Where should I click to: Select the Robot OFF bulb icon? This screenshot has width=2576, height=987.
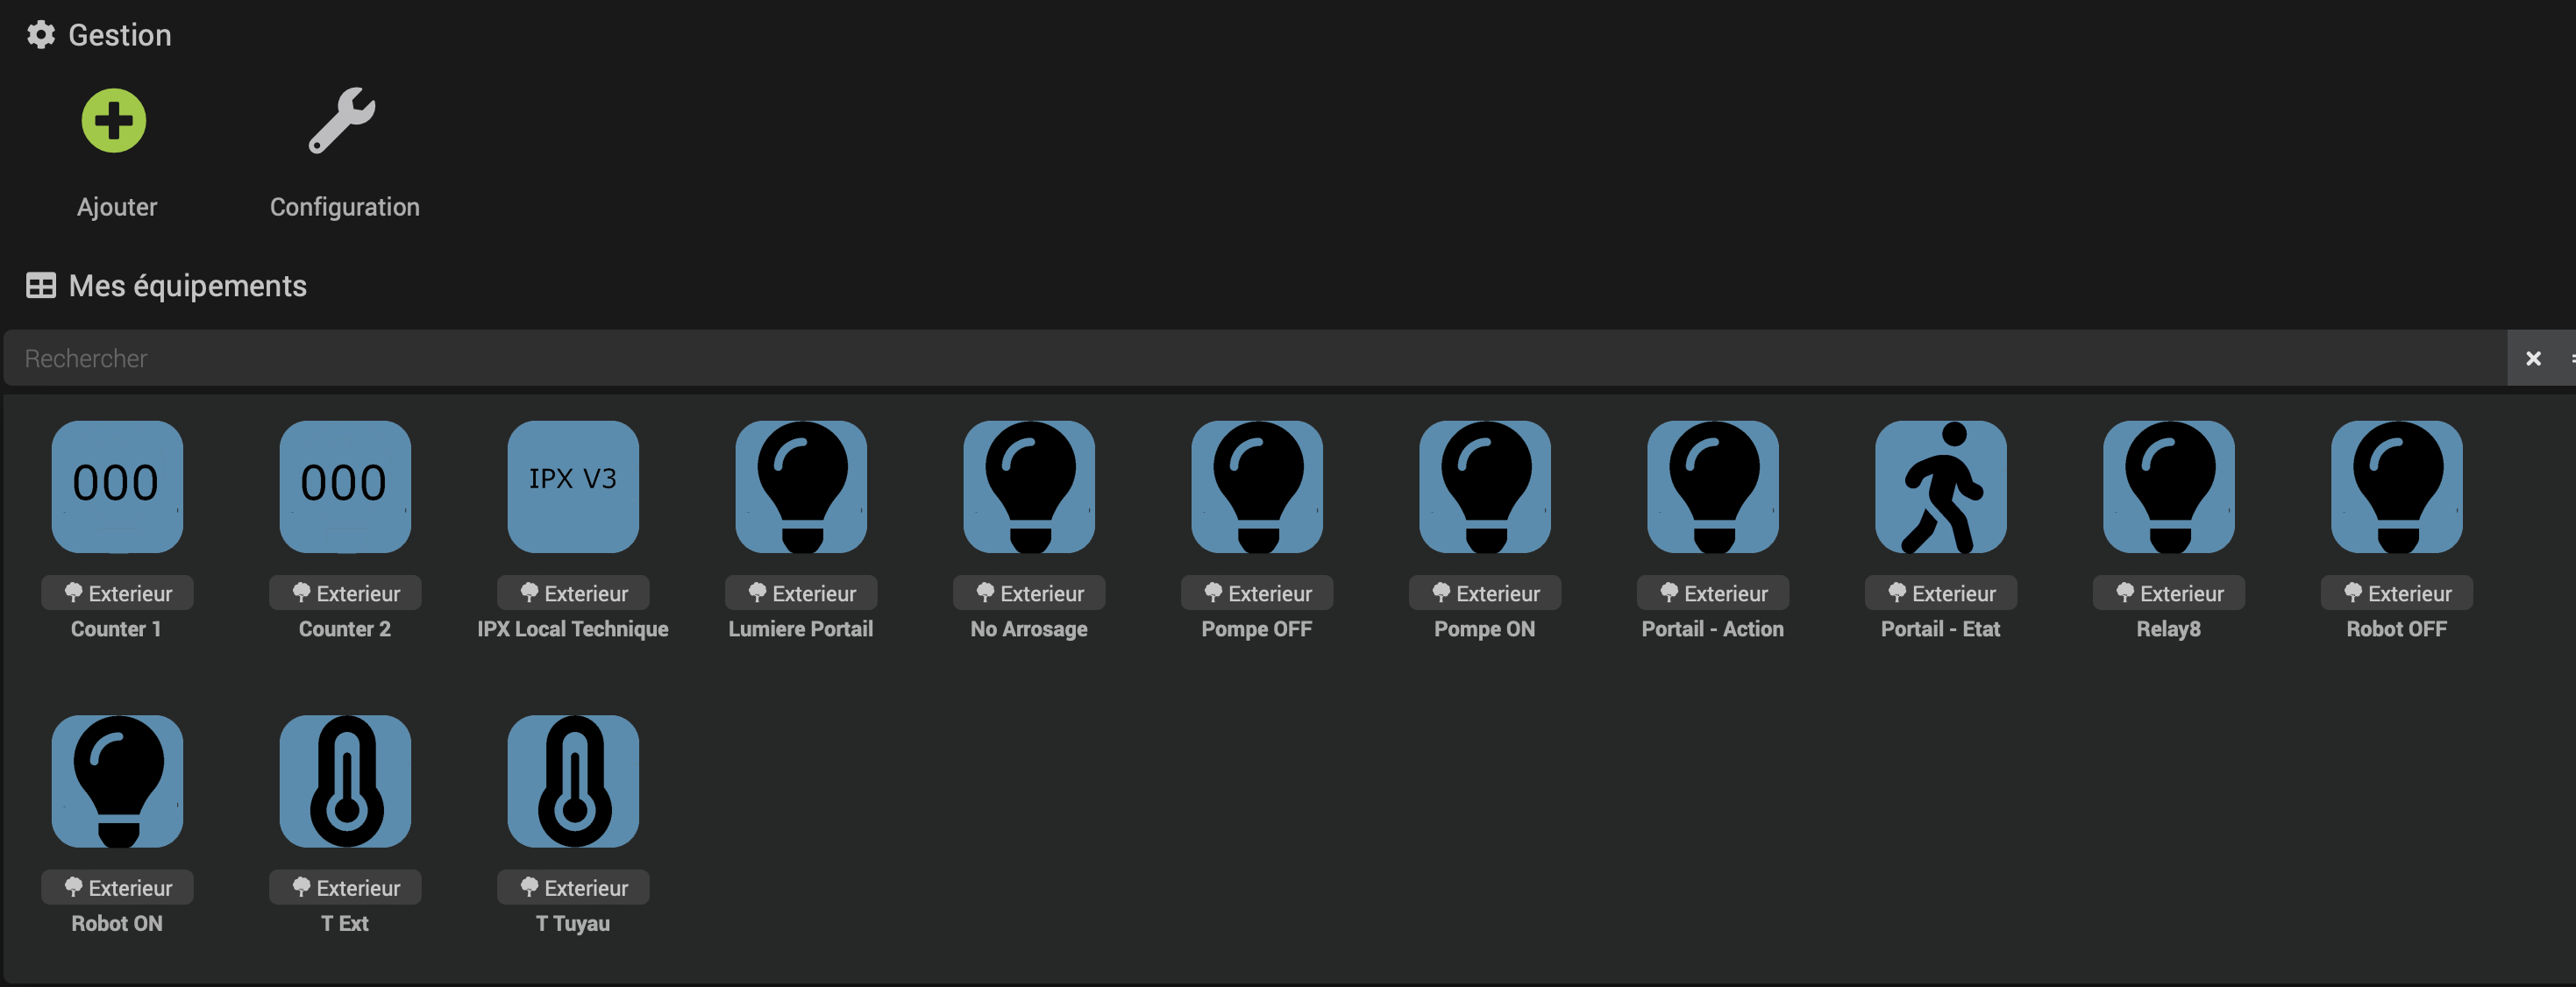[x=2395, y=487]
